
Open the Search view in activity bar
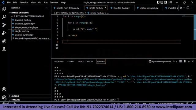click(x=4, y=17)
